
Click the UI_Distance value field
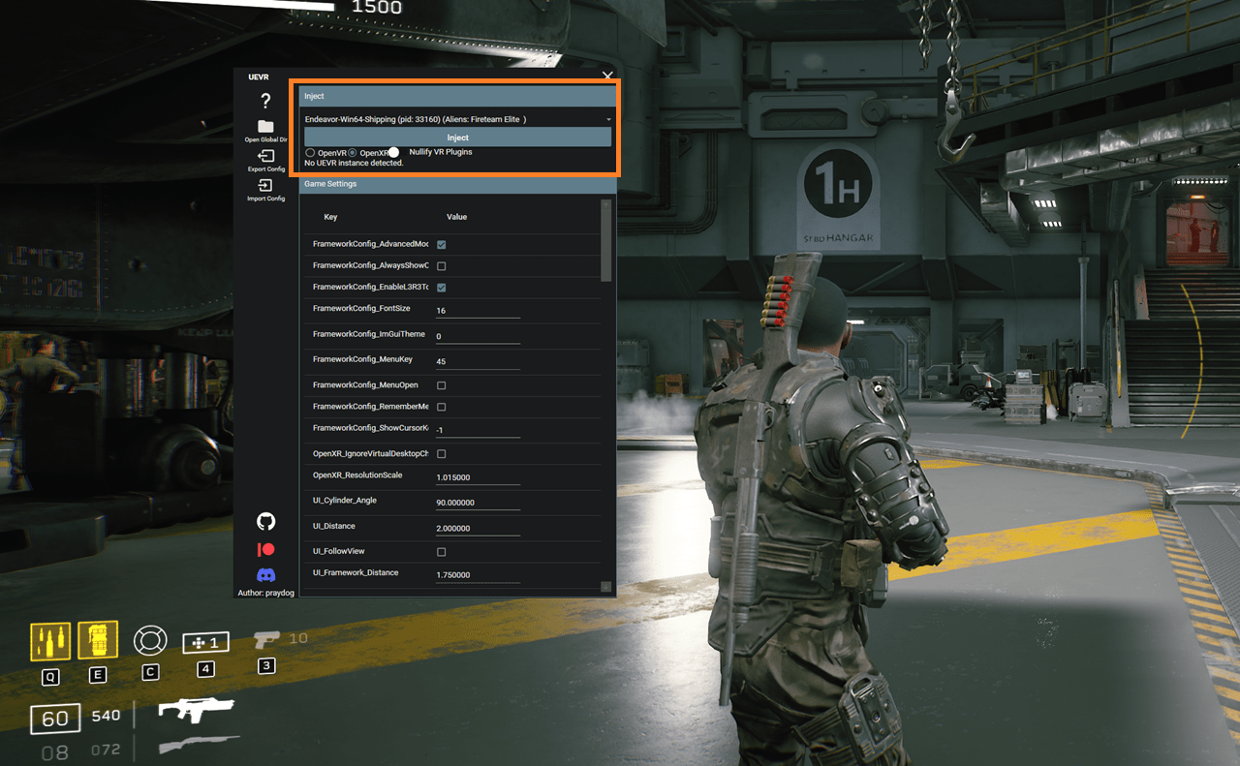pos(478,529)
